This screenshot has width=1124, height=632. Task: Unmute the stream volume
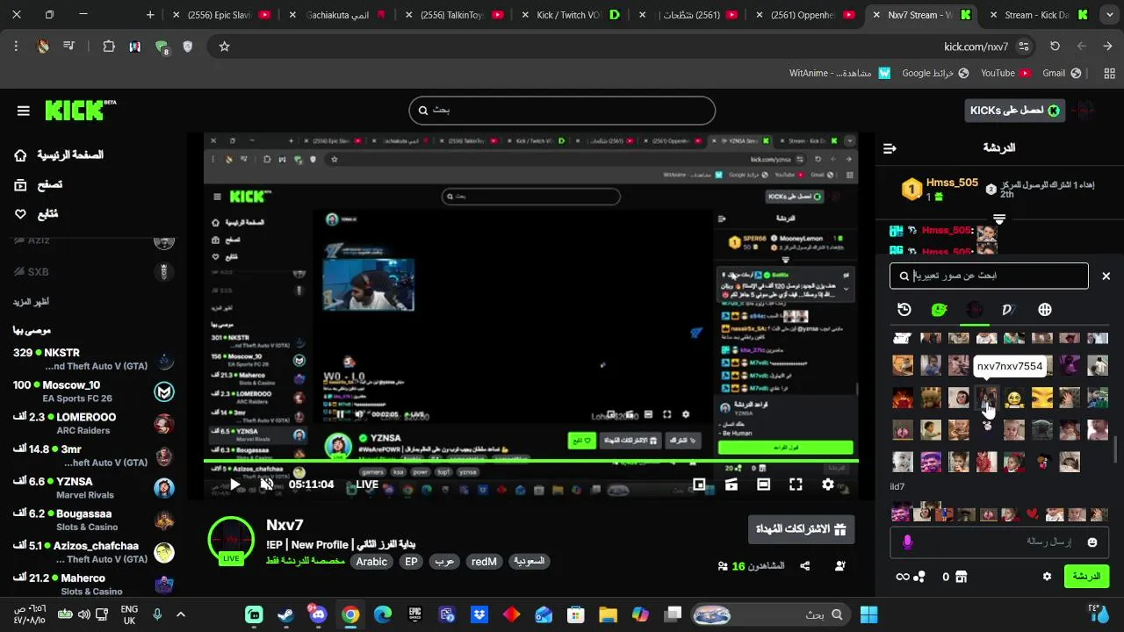267,485
